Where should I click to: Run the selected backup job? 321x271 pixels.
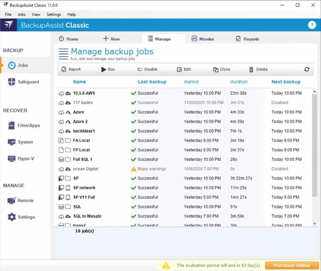(108, 69)
